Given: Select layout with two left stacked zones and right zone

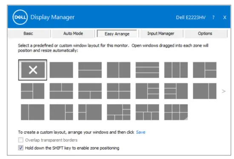Looking at the screenshot, I should coord(33,91).
